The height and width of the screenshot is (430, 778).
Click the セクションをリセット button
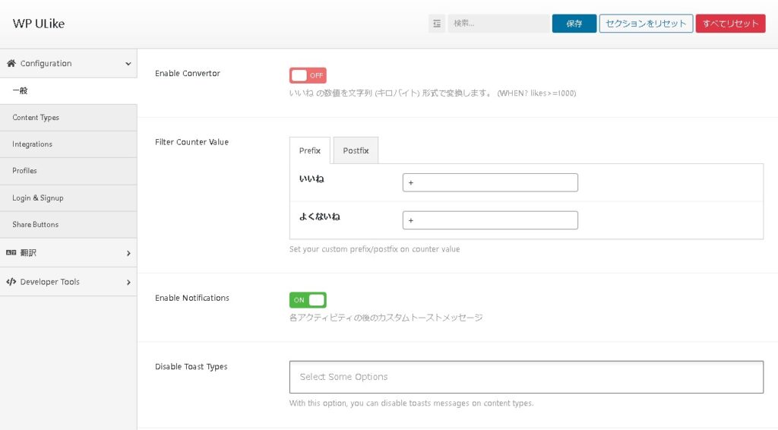pyautogui.click(x=646, y=24)
